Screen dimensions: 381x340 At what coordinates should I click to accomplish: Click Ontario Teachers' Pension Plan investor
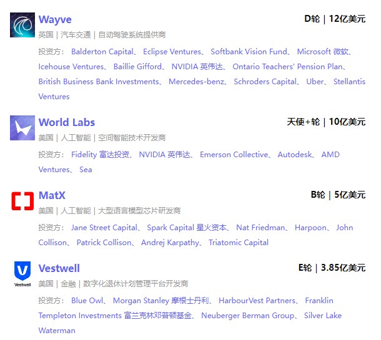coord(287,67)
